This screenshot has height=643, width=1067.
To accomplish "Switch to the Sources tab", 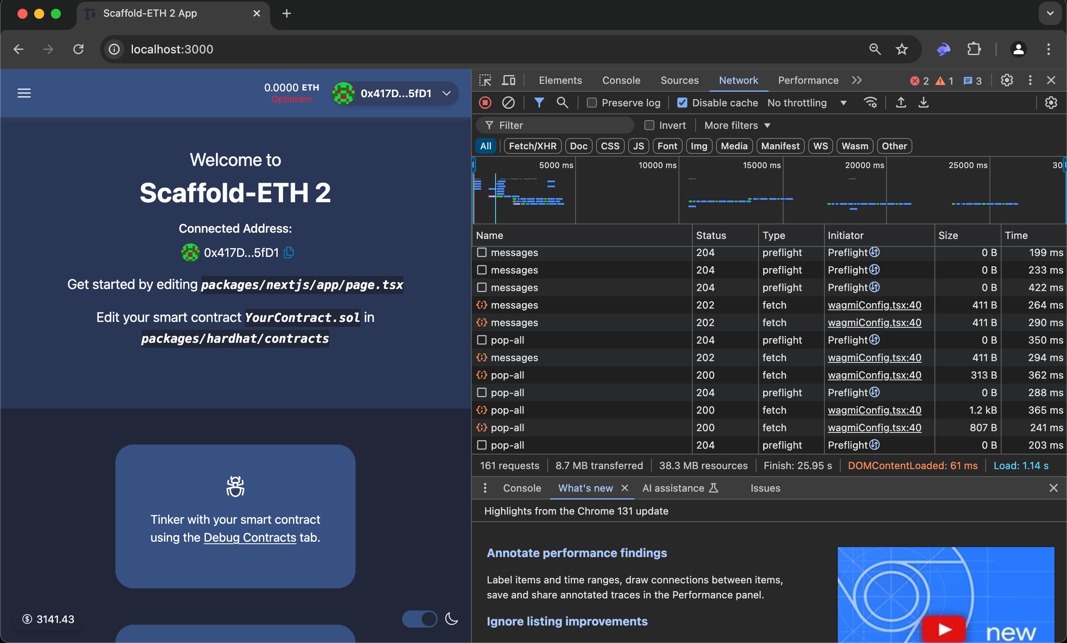I will pos(679,80).
